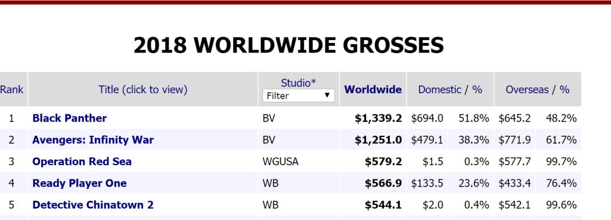The width and height of the screenshot is (611, 220).
Task: Click Ready Player One's WB studio cell
Action: tap(270, 183)
